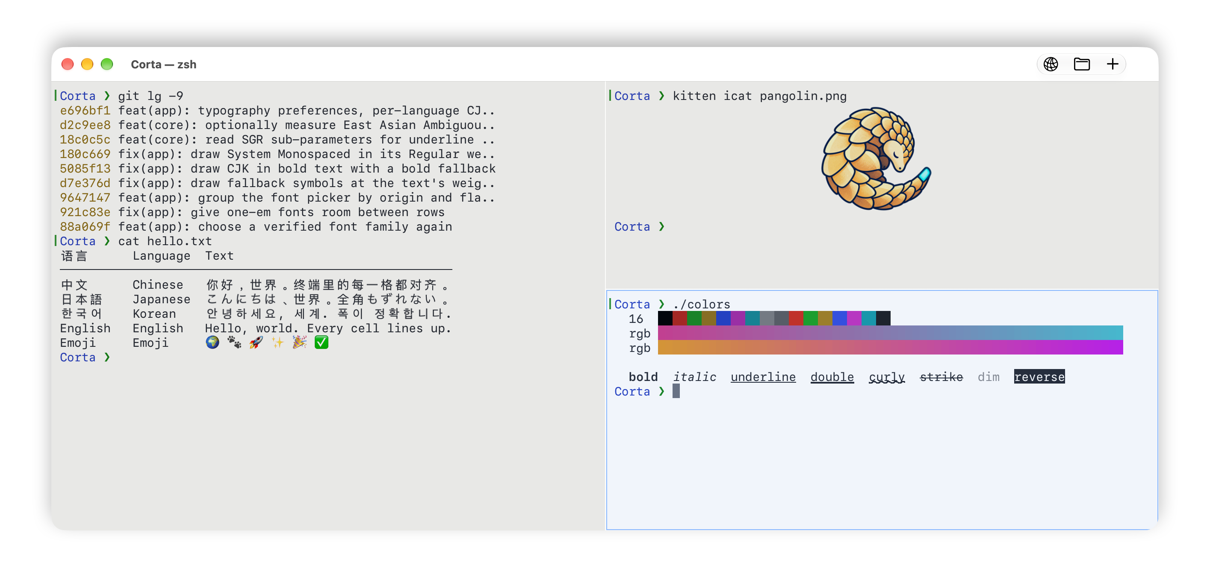The height and width of the screenshot is (586, 1210).
Task: Click the 'strike' sample text
Action: pos(941,377)
